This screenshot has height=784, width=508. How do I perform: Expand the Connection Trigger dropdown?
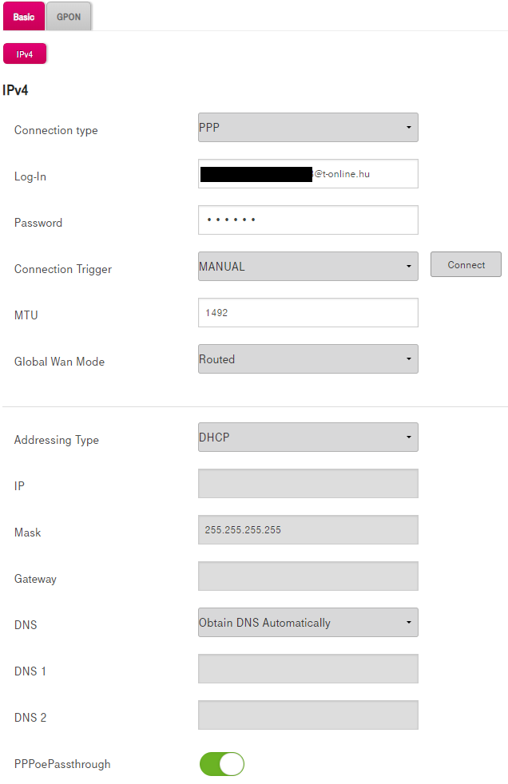point(308,267)
